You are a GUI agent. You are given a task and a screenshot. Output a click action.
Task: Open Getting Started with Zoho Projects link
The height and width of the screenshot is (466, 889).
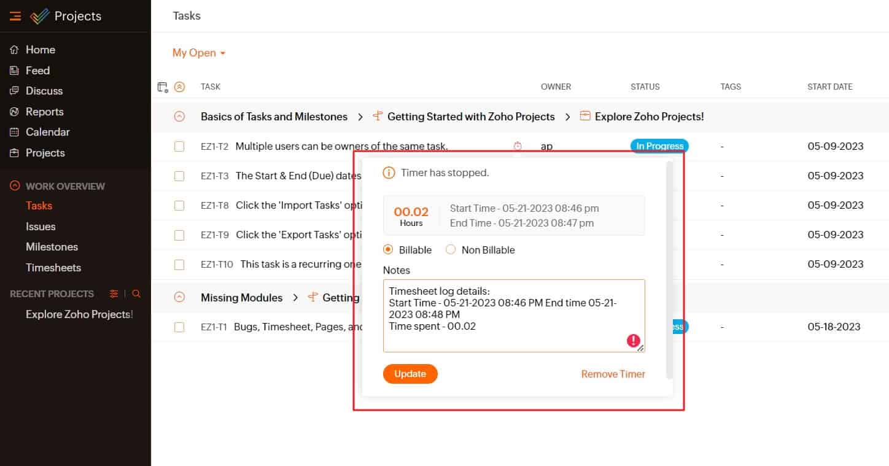471,116
